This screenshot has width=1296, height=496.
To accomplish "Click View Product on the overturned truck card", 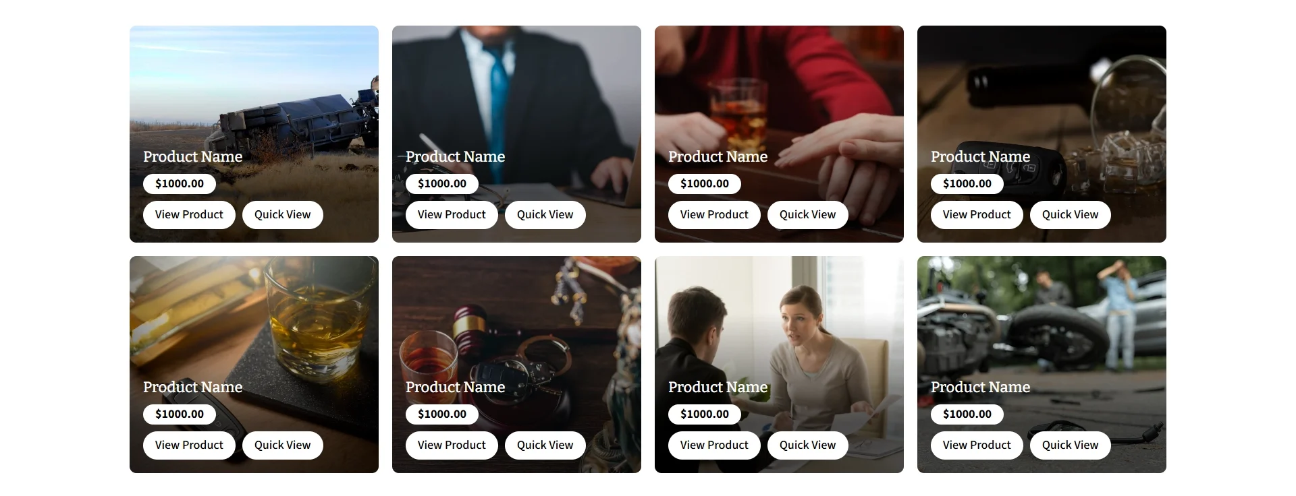I will coord(189,215).
